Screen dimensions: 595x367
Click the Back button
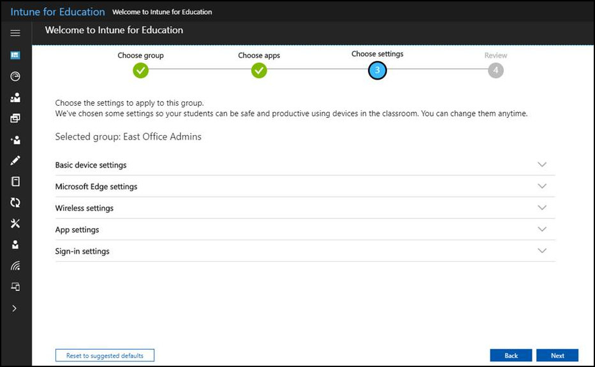[511, 356]
